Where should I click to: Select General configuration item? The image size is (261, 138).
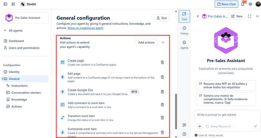(25, 79)
